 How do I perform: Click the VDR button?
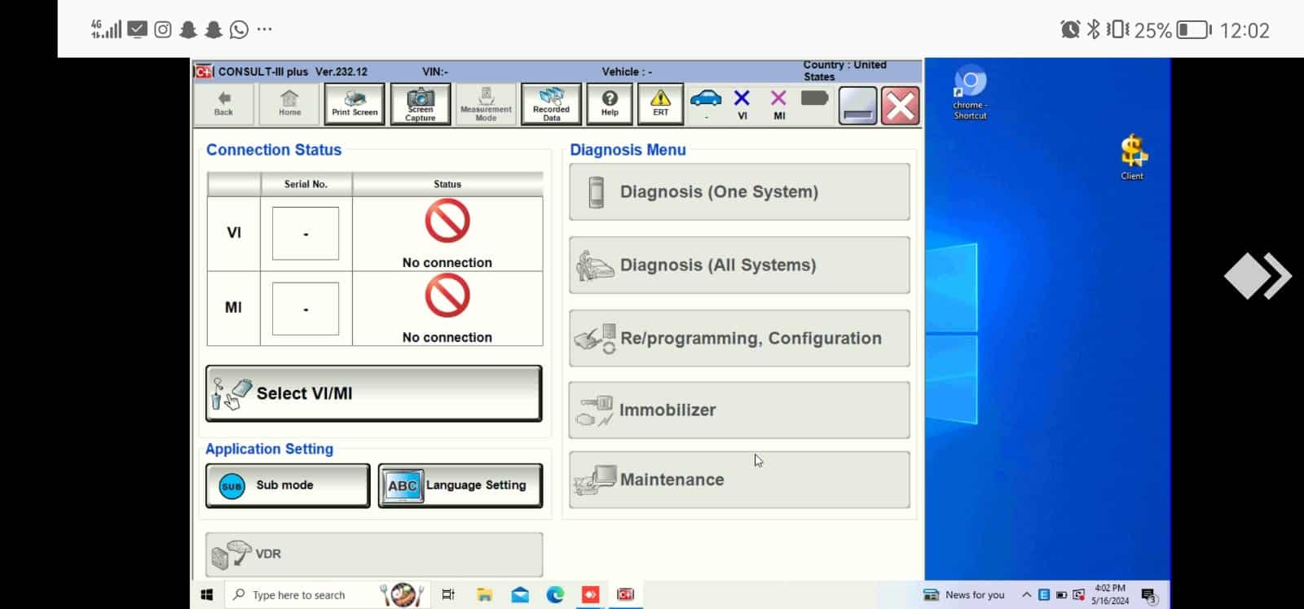pos(374,554)
